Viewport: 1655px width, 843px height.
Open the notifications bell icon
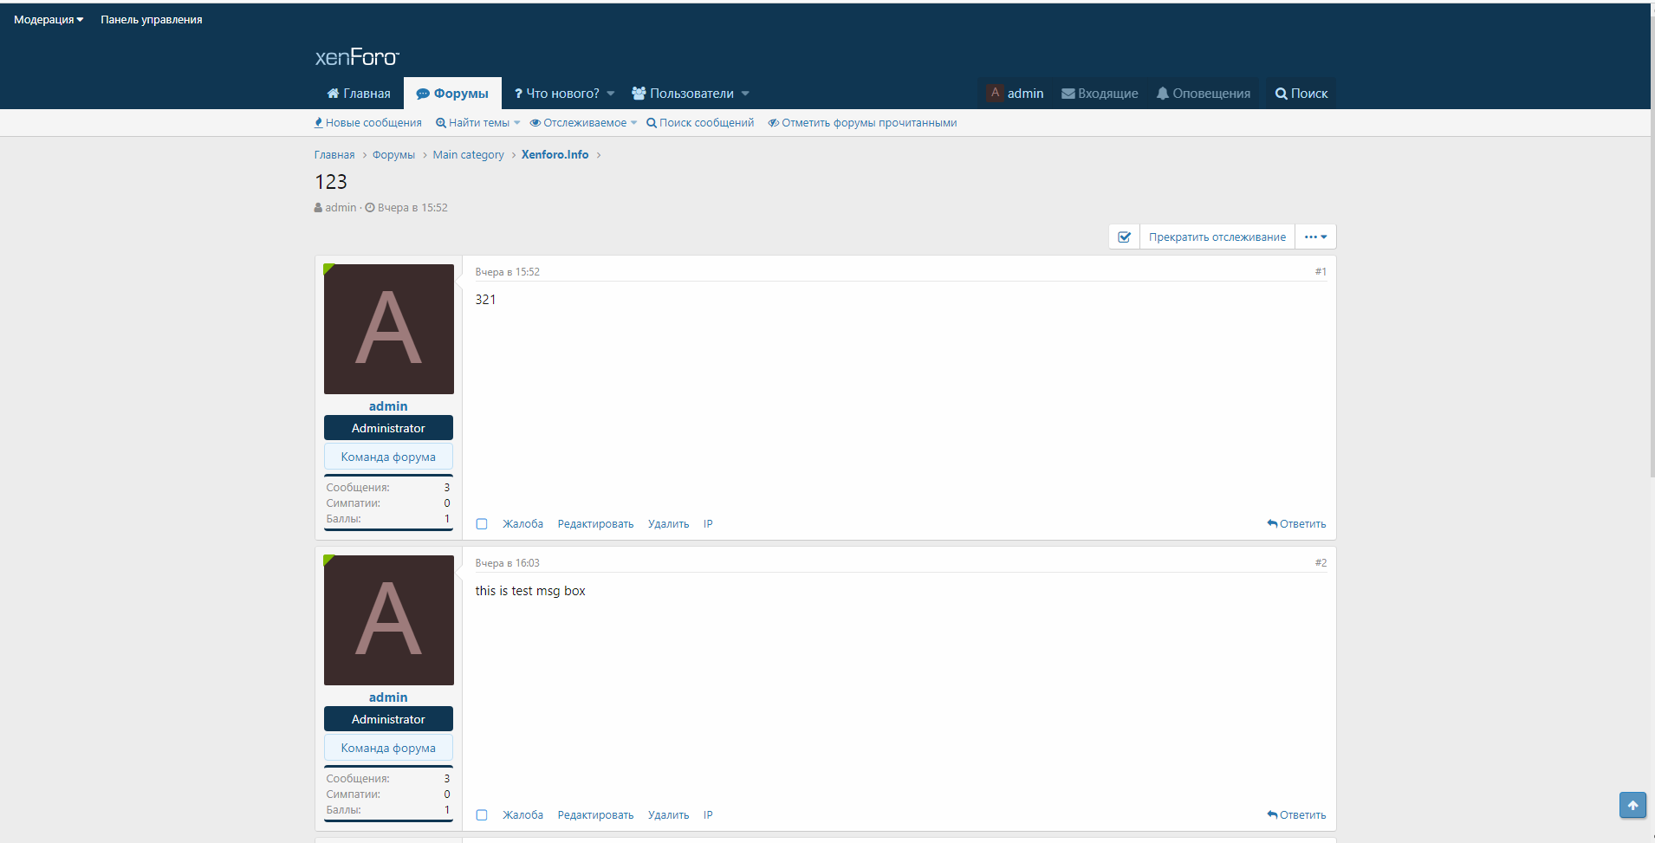pos(1163,94)
